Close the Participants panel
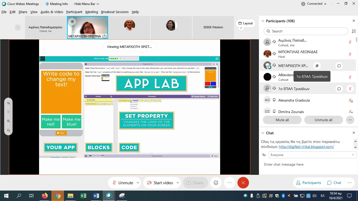This screenshot has width=358, height=201. pyautogui.click(x=354, y=21)
